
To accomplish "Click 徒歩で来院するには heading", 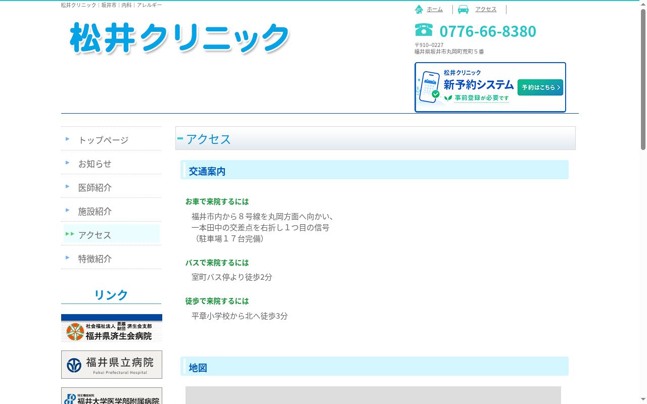I will (217, 301).
